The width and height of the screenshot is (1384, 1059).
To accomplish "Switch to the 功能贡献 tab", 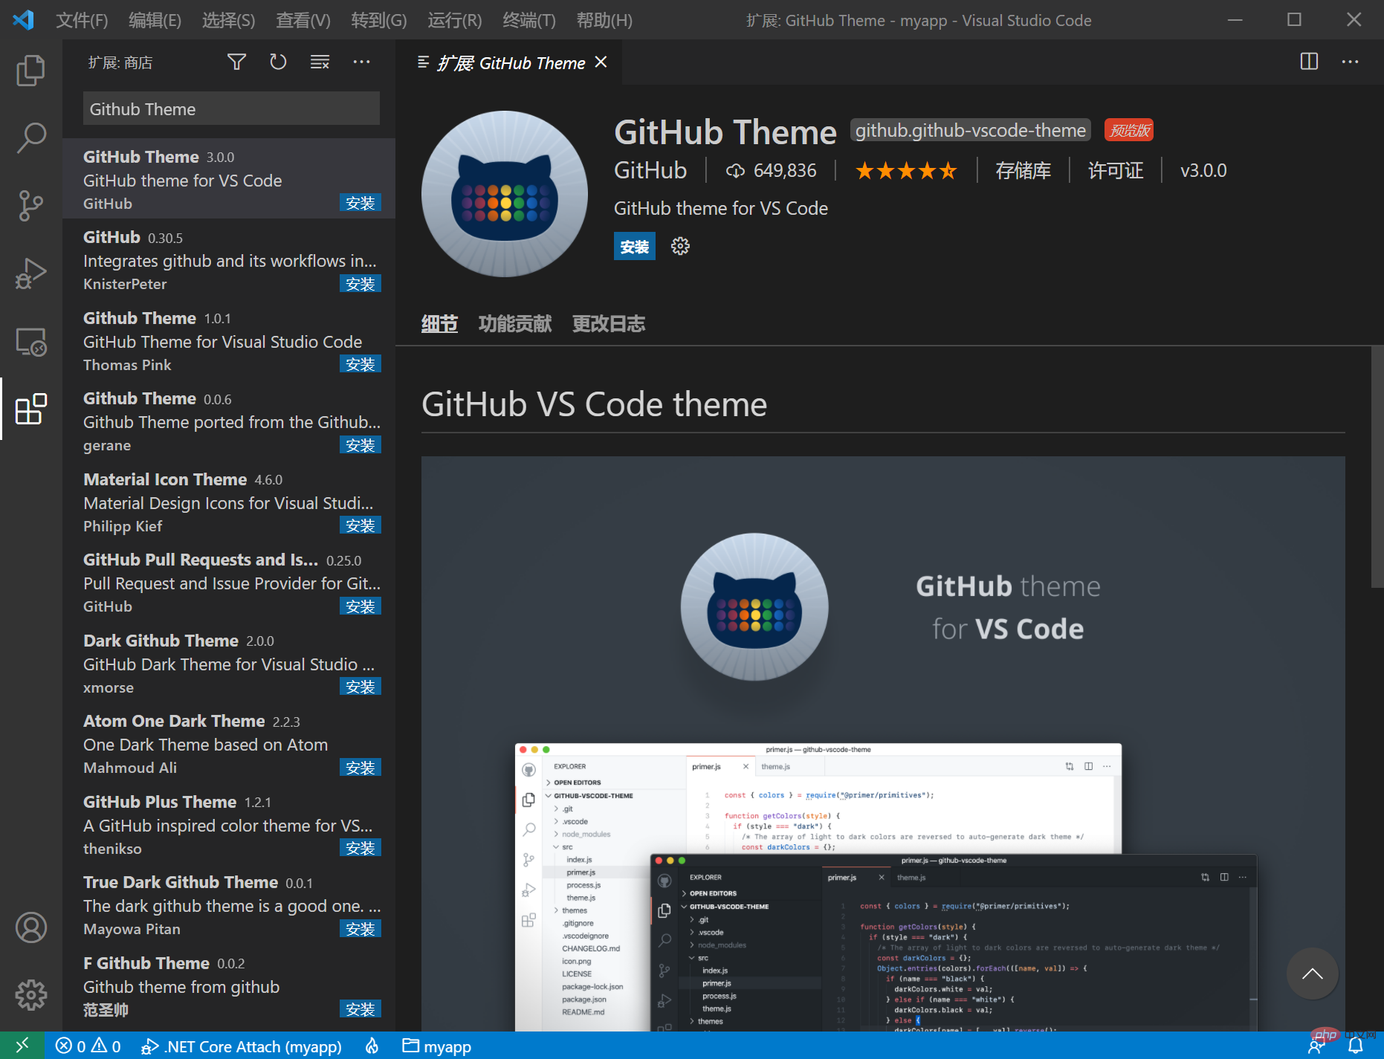I will pyautogui.click(x=514, y=324).
